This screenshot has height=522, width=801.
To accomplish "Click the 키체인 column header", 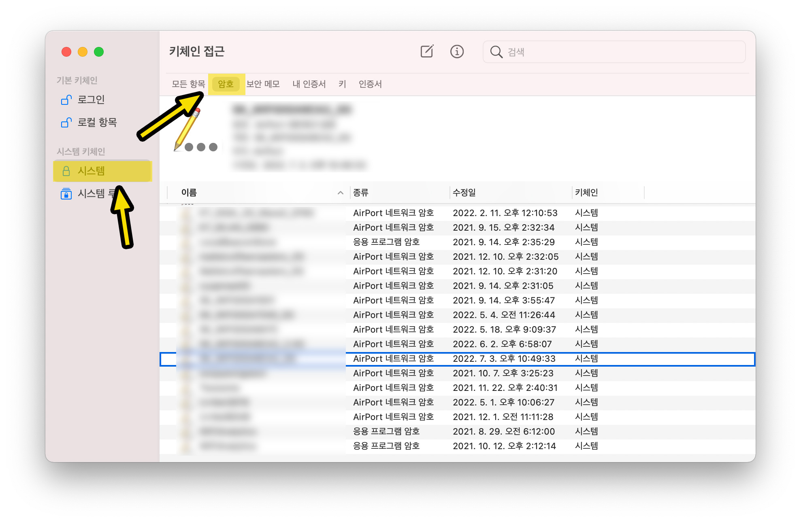I will [586, 193].
